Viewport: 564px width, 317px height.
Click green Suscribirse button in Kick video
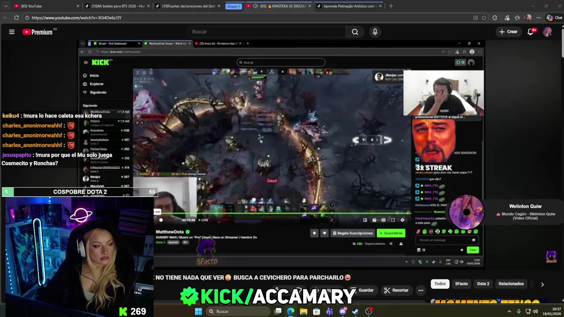point(391,233)
